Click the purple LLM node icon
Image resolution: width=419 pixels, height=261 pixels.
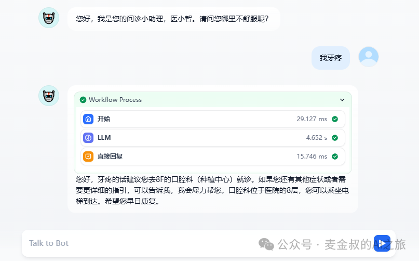click(88, 138)
